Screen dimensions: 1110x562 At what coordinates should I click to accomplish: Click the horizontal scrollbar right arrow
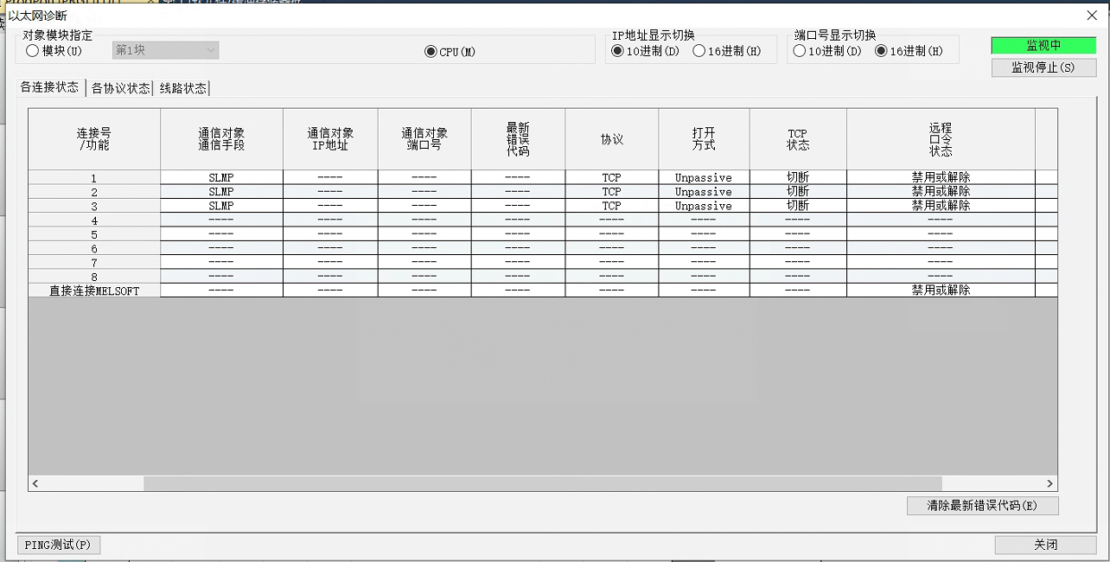click(1049, 484)
